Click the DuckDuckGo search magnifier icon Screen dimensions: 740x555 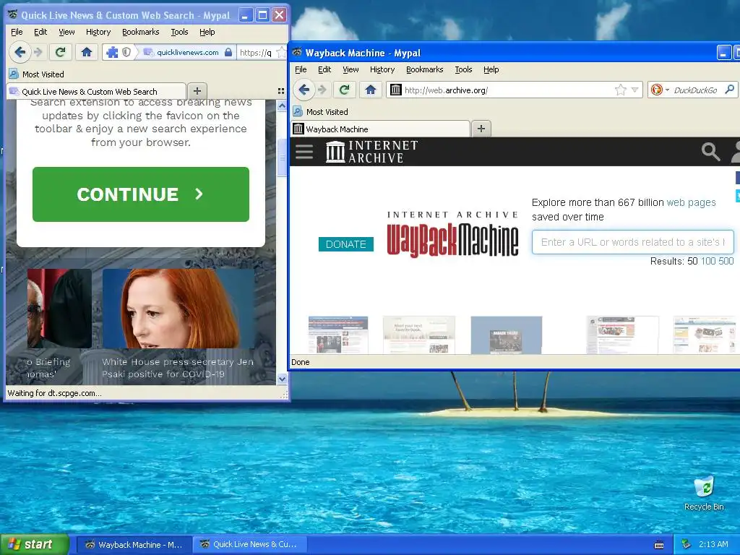click(x=730, y=89)
